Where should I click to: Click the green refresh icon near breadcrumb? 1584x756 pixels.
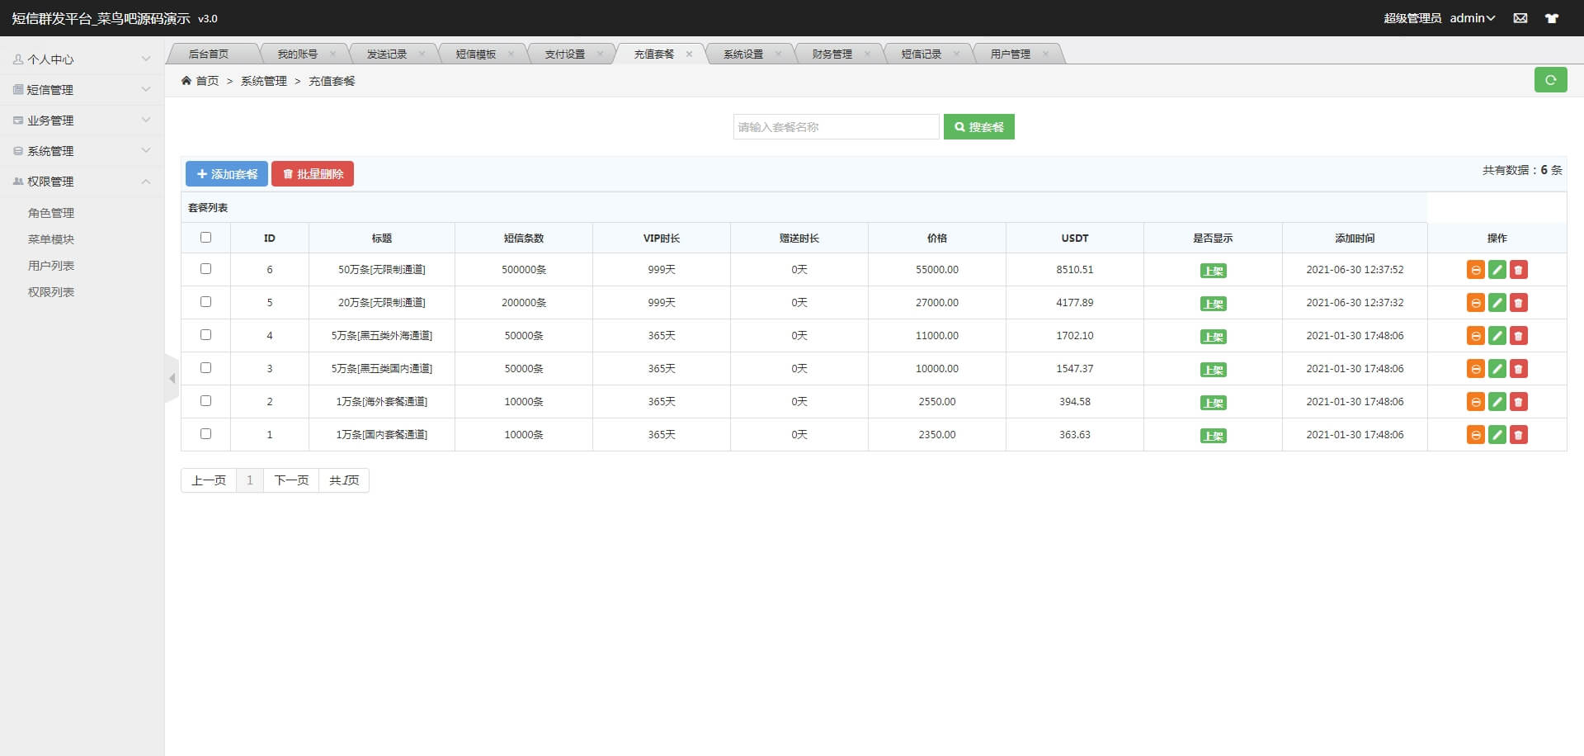point(1551,80)
